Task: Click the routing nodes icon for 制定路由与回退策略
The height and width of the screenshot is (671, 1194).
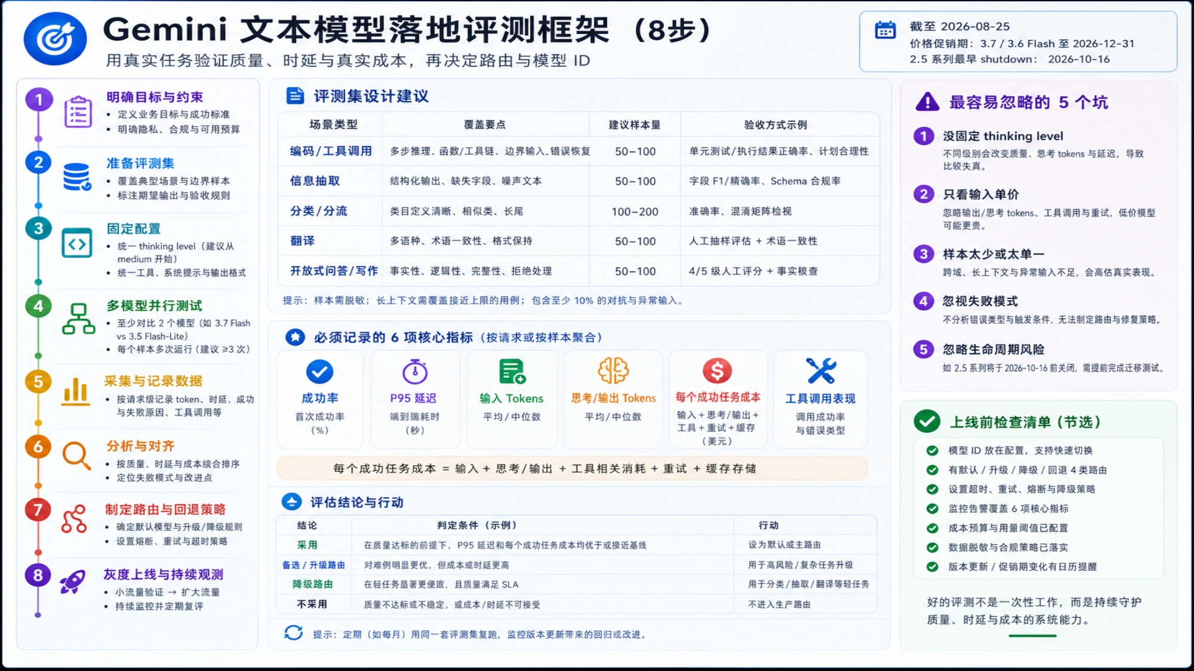Action: pyautogui.click(x=75, y=519)
